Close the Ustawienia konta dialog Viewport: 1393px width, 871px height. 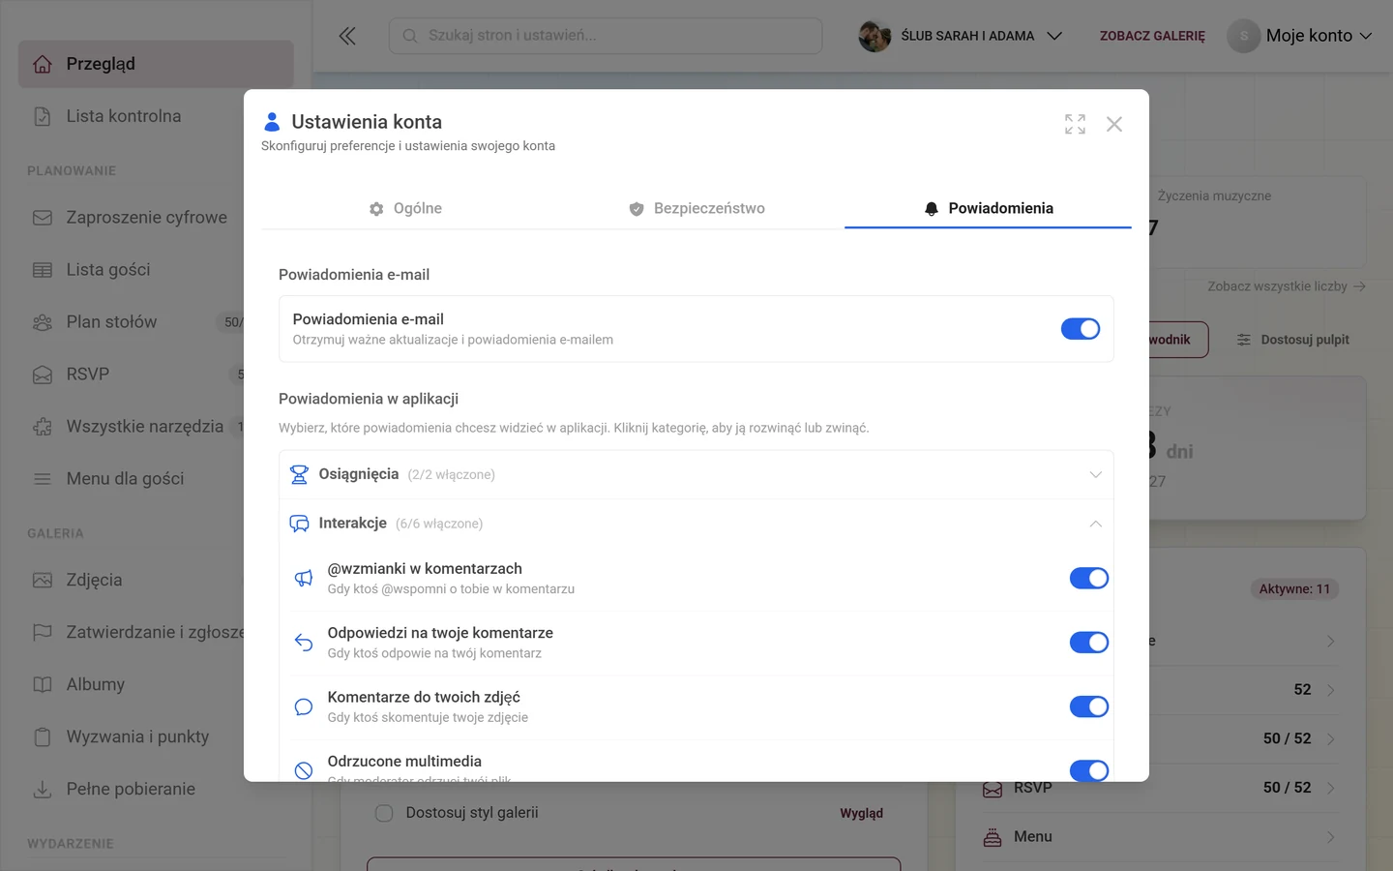[x=1114, y=124]
